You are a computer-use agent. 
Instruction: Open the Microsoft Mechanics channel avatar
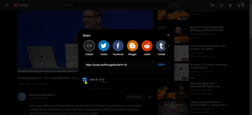[22, 97]
